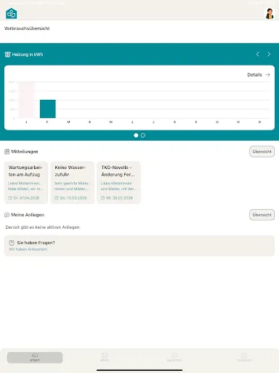Open the user profile avatar
The image size is (279, 373).
click(270, 14)
